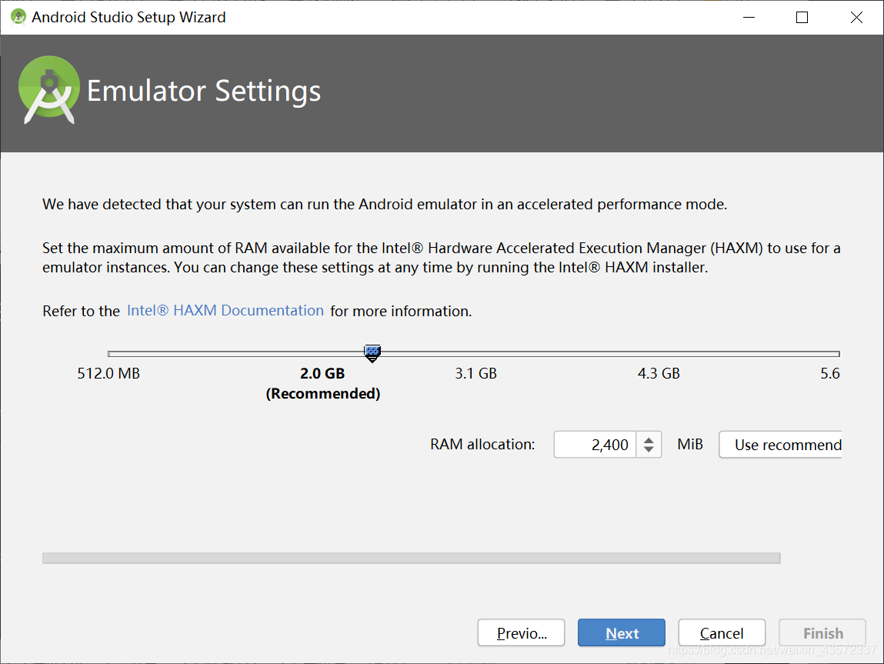884x664 pixels.
Task: Set slider at 3.1 GB mark
Action: tap(475, 354)
